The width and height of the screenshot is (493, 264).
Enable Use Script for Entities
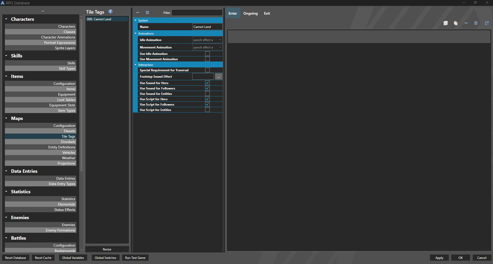(x=207, y=110)
